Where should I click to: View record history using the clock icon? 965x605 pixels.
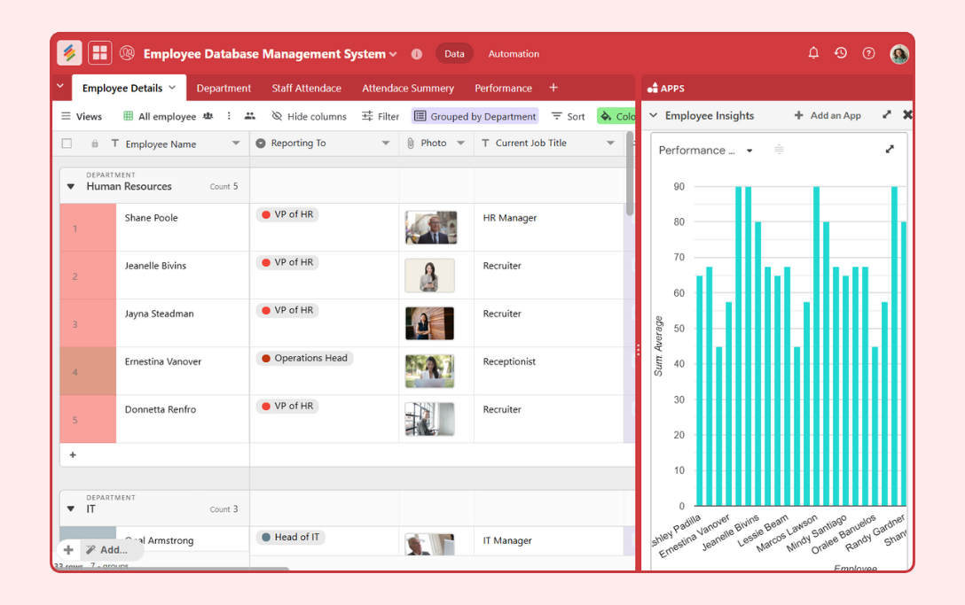[x=840, y=53]
